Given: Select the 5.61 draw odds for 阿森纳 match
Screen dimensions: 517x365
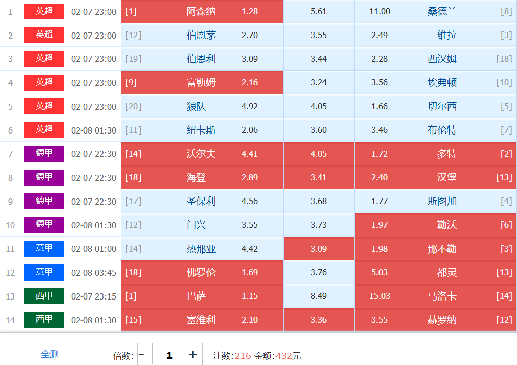Looking at the screenshot, I should click(x=319, y=11).
